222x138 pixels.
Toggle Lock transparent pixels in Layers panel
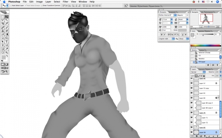[196, 76]
